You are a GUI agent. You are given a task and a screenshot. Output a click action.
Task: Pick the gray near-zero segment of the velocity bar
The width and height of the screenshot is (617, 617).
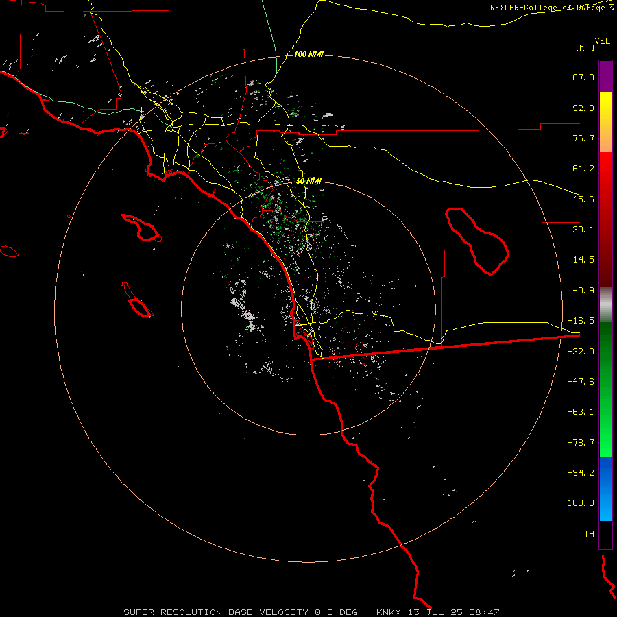[x=605, y=305]
